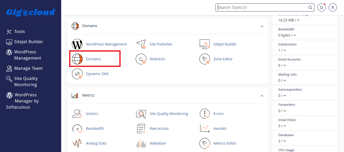Click the '16.25 MB / ∞' disk usage value
Viewport: 344px width, 152px height.
289,20
